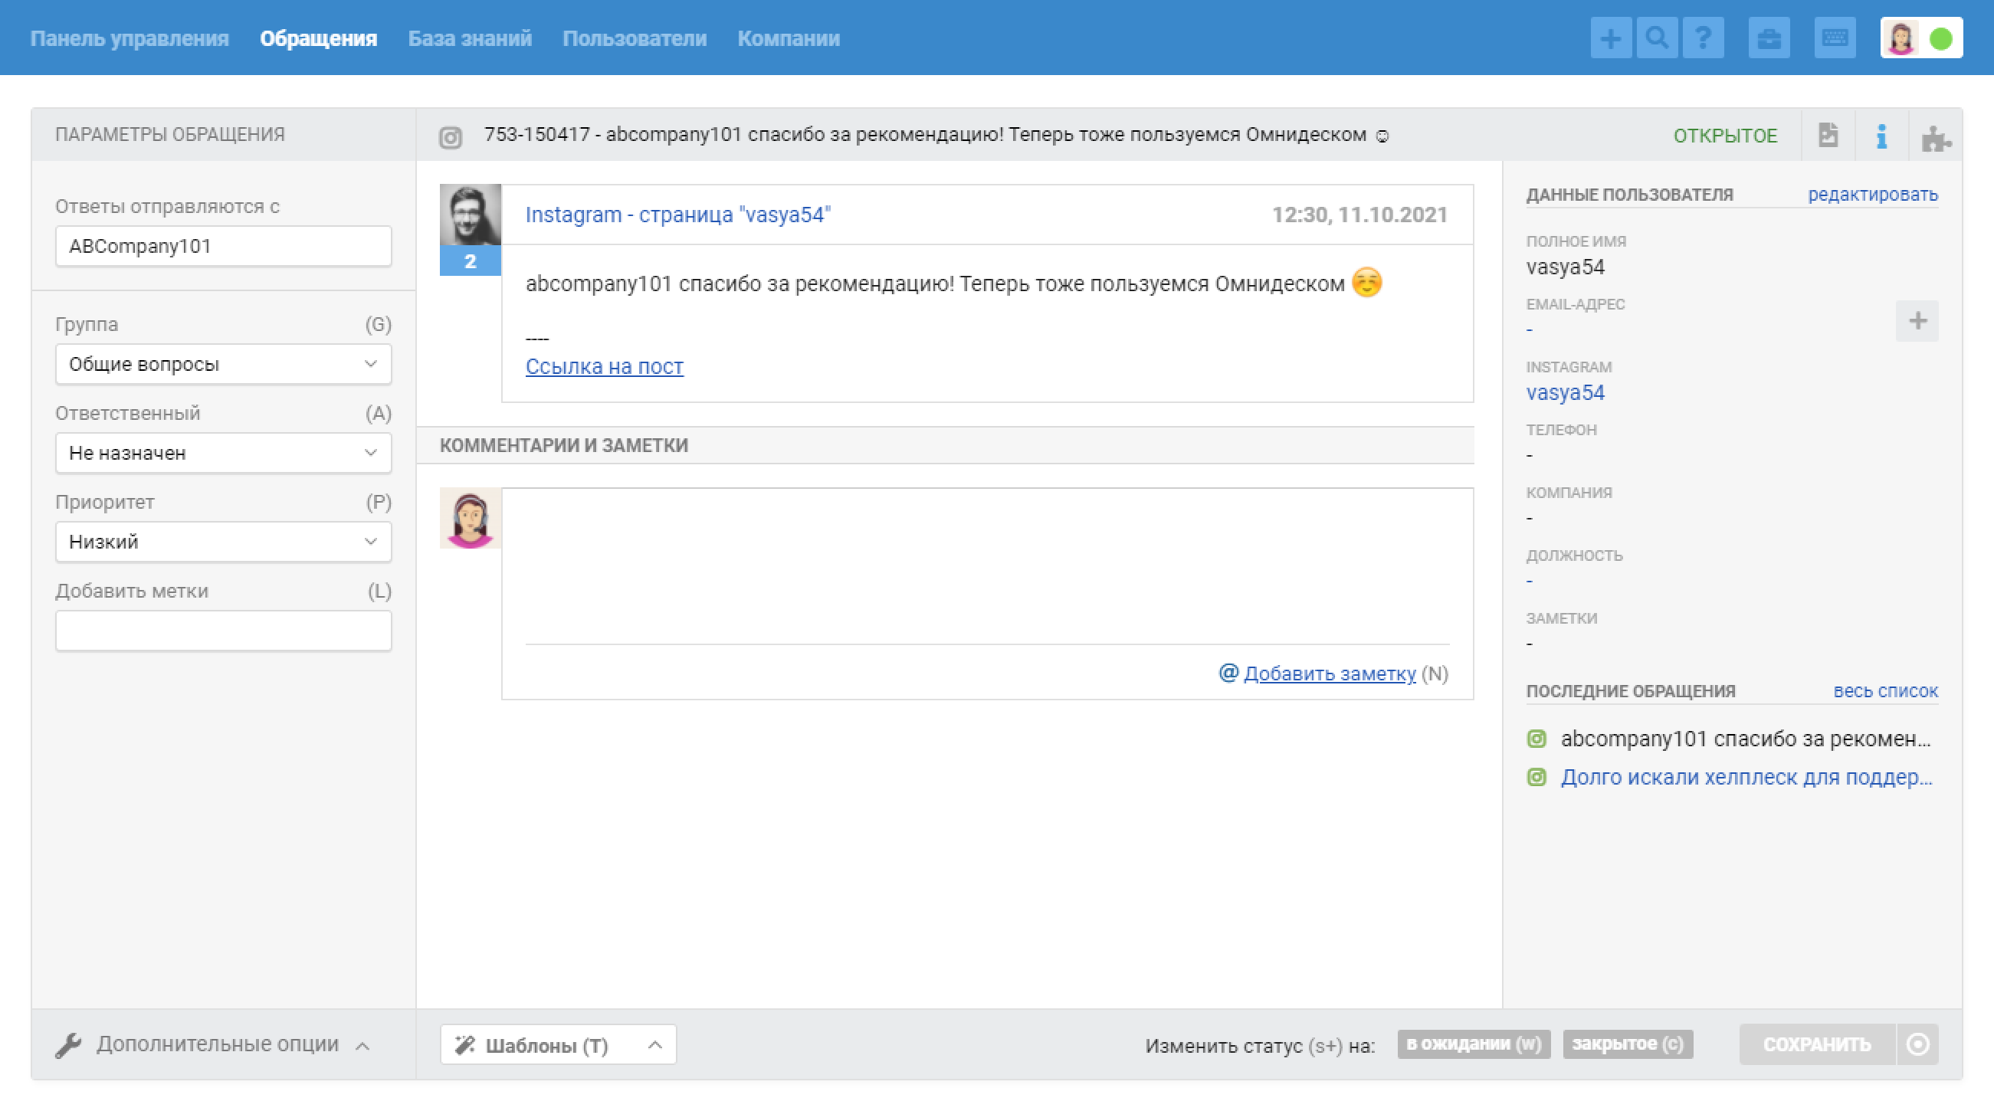Go to Панель управления tab
The width and height of the screenshot is (1994, 1111).
[x=130, y=38]
